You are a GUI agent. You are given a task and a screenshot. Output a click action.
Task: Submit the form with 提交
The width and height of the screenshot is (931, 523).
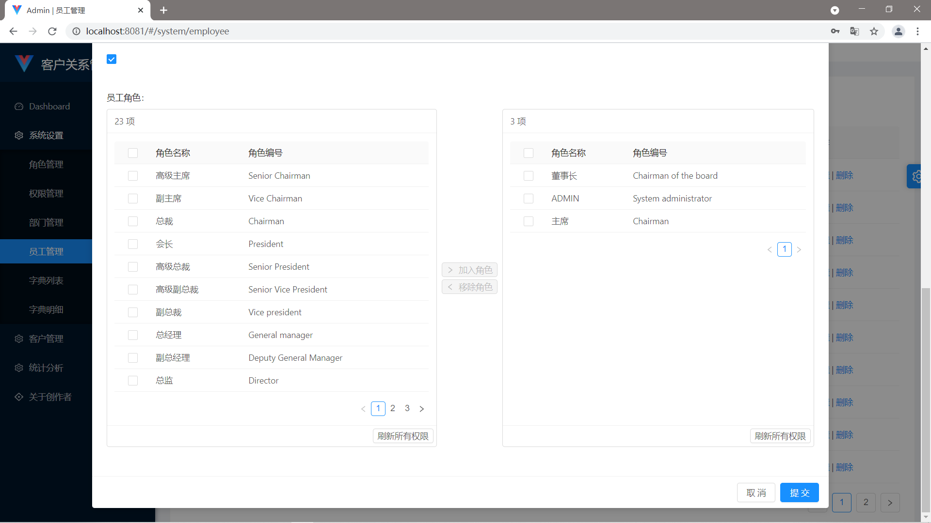click(800, 492)
